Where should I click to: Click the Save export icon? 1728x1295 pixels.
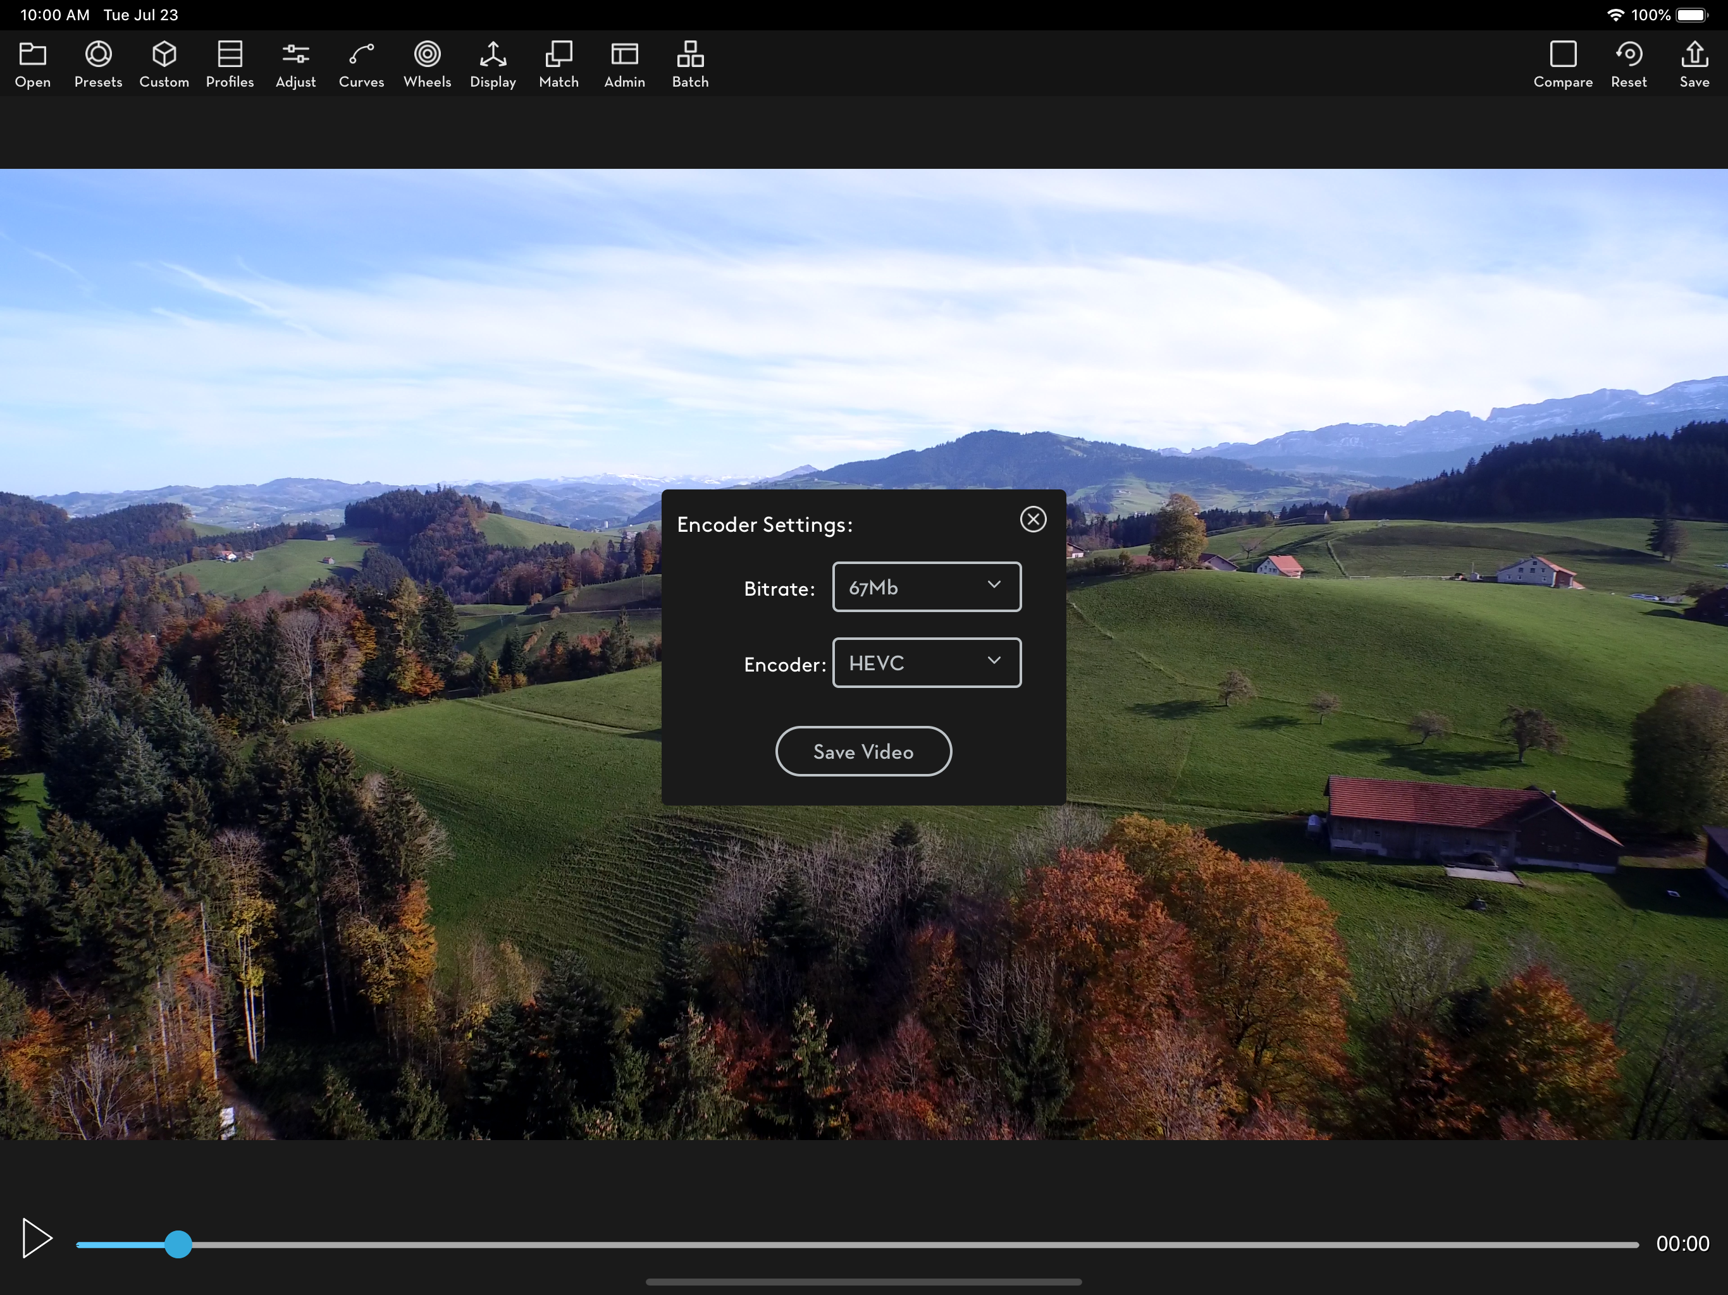coord(1694,64)
